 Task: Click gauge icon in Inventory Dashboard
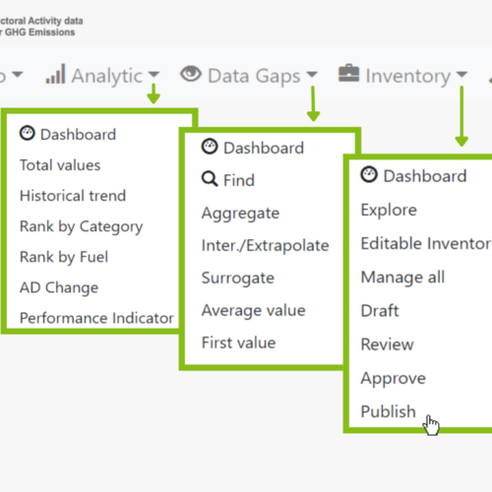pyautogui.click(x=369, y=174)
